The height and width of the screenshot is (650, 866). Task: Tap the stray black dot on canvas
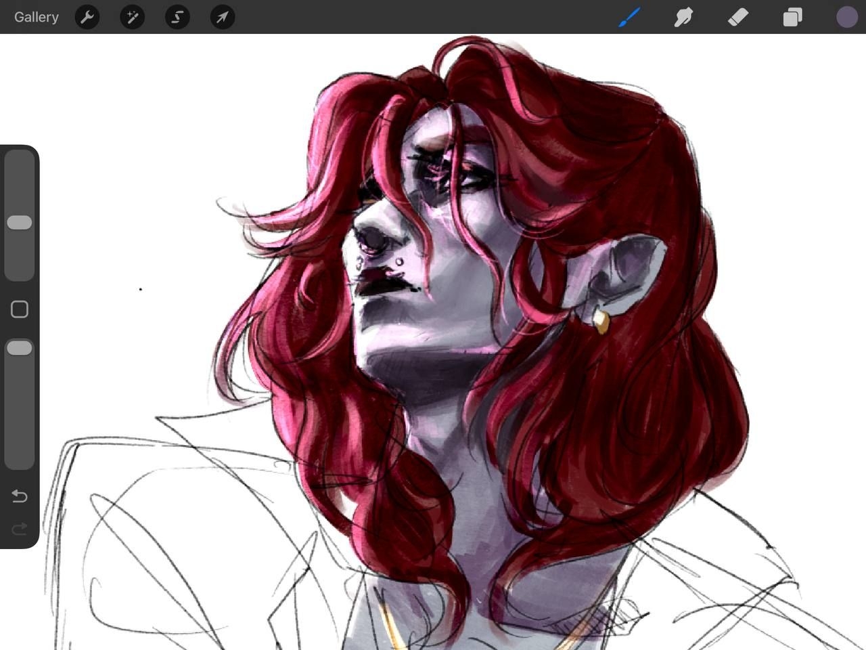pyautogui.click(x=141, y=289)
